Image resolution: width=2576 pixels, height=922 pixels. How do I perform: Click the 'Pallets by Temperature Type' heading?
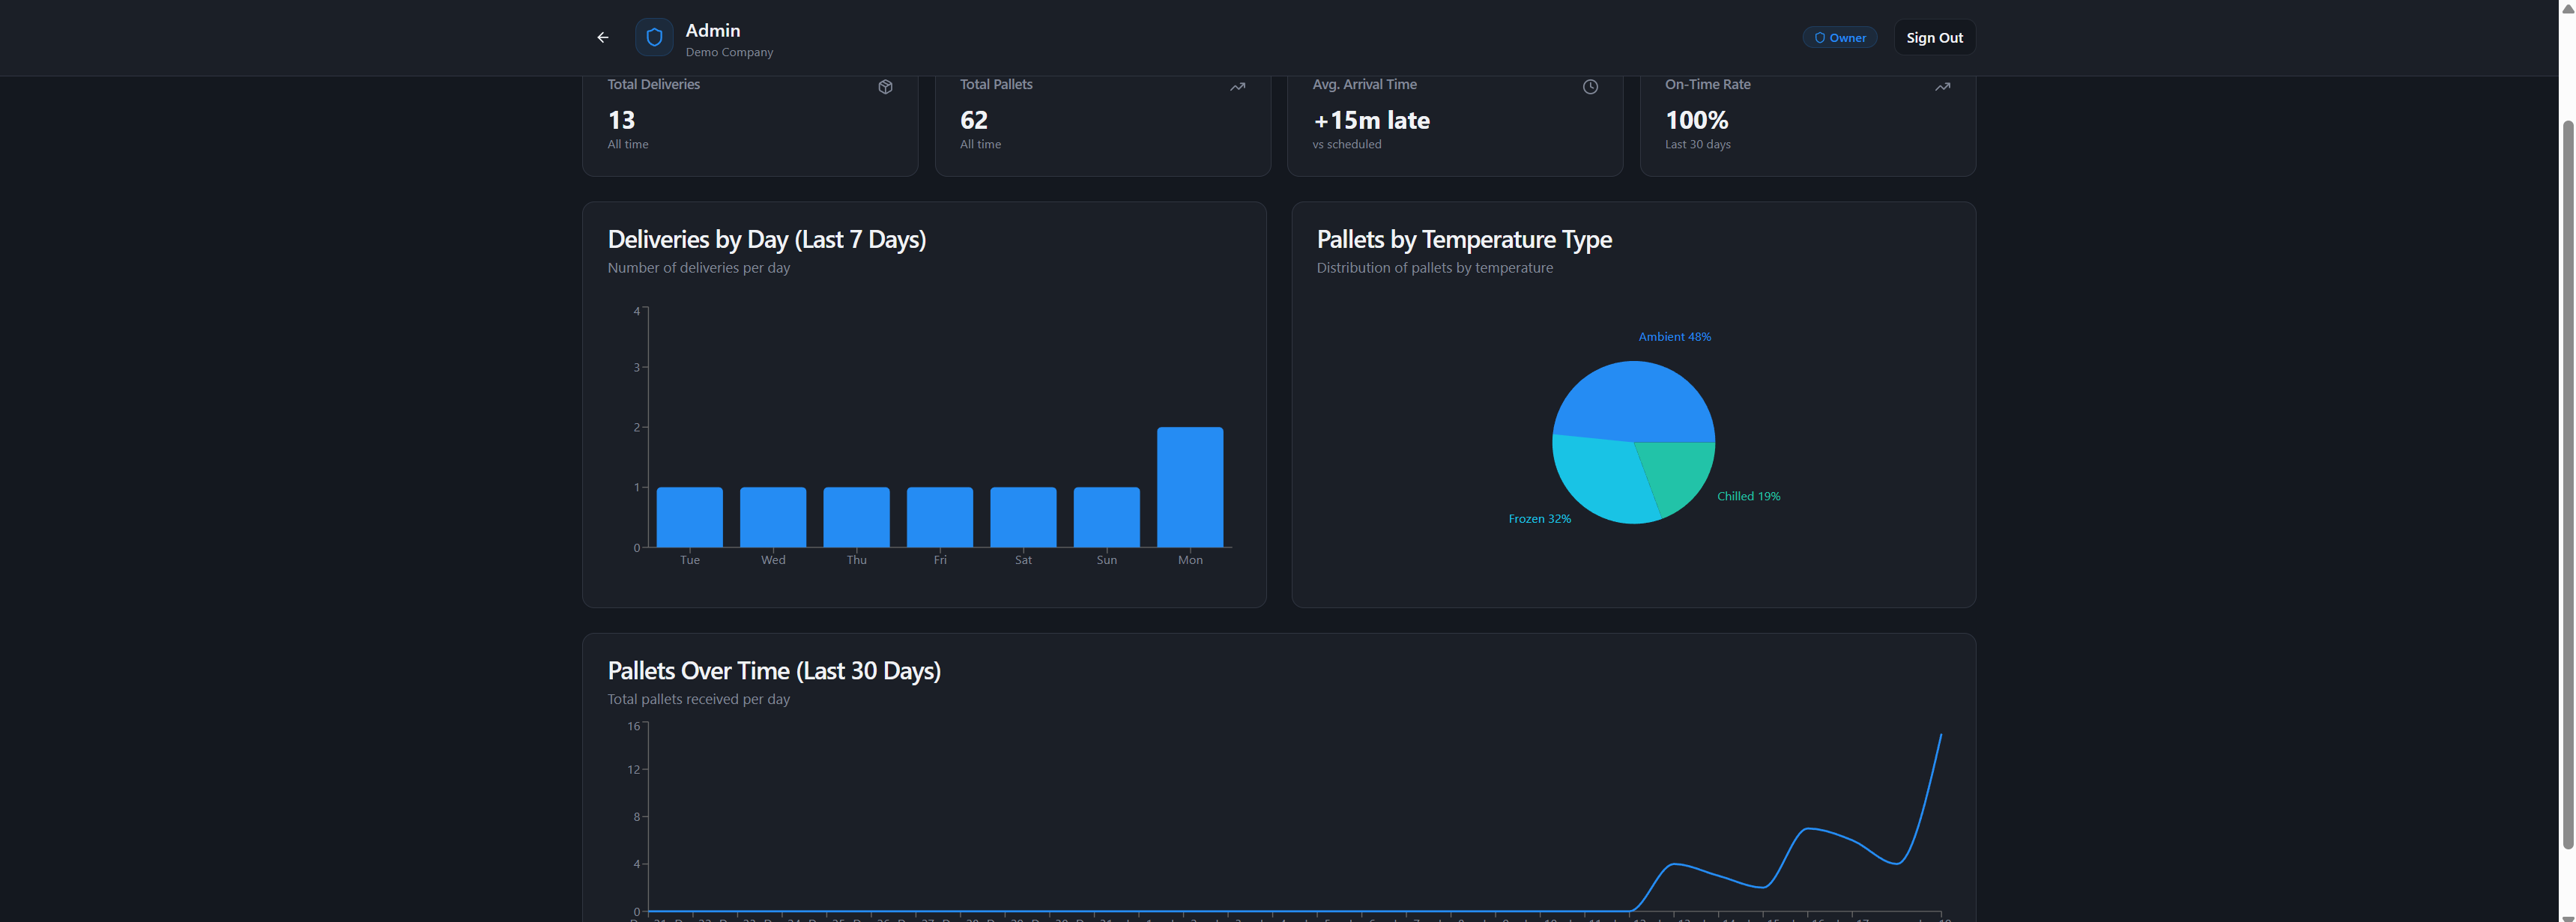(1464, 239)
